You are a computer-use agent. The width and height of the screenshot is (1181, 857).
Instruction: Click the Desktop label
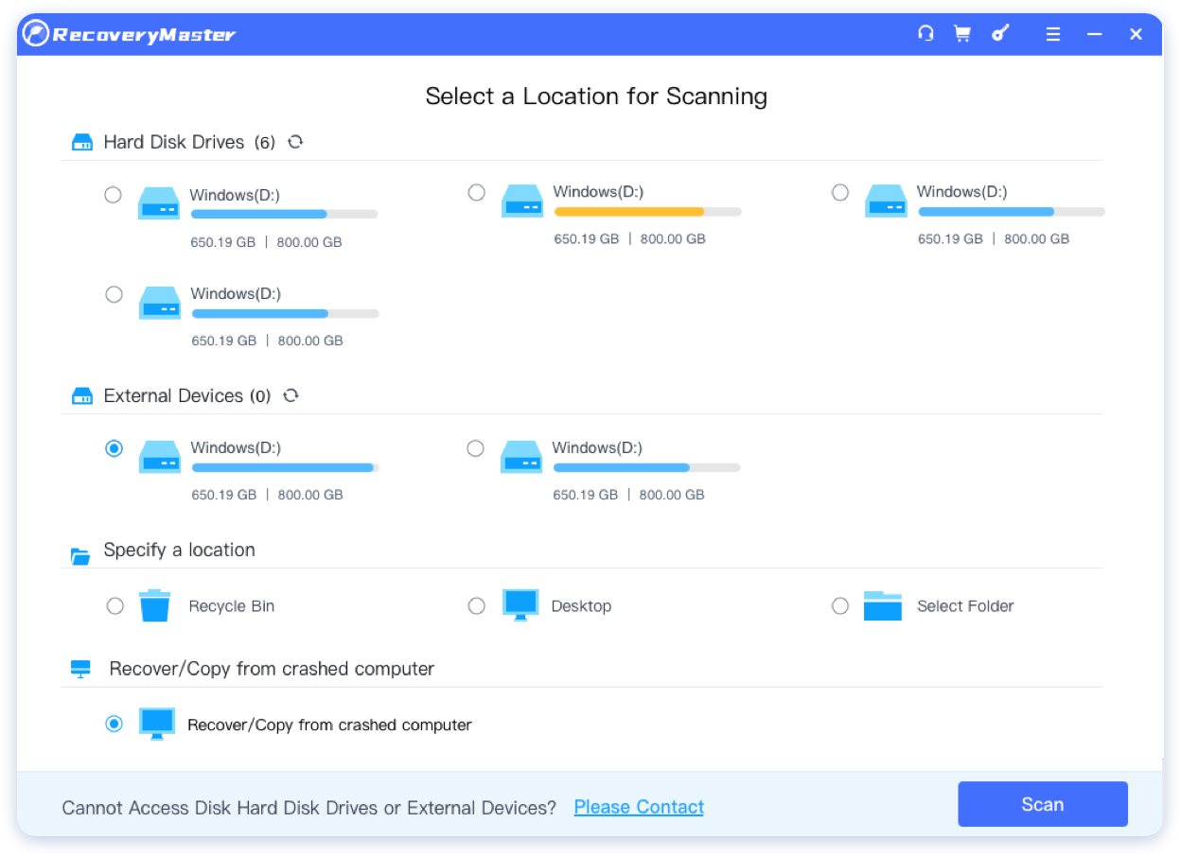point(581,606)
